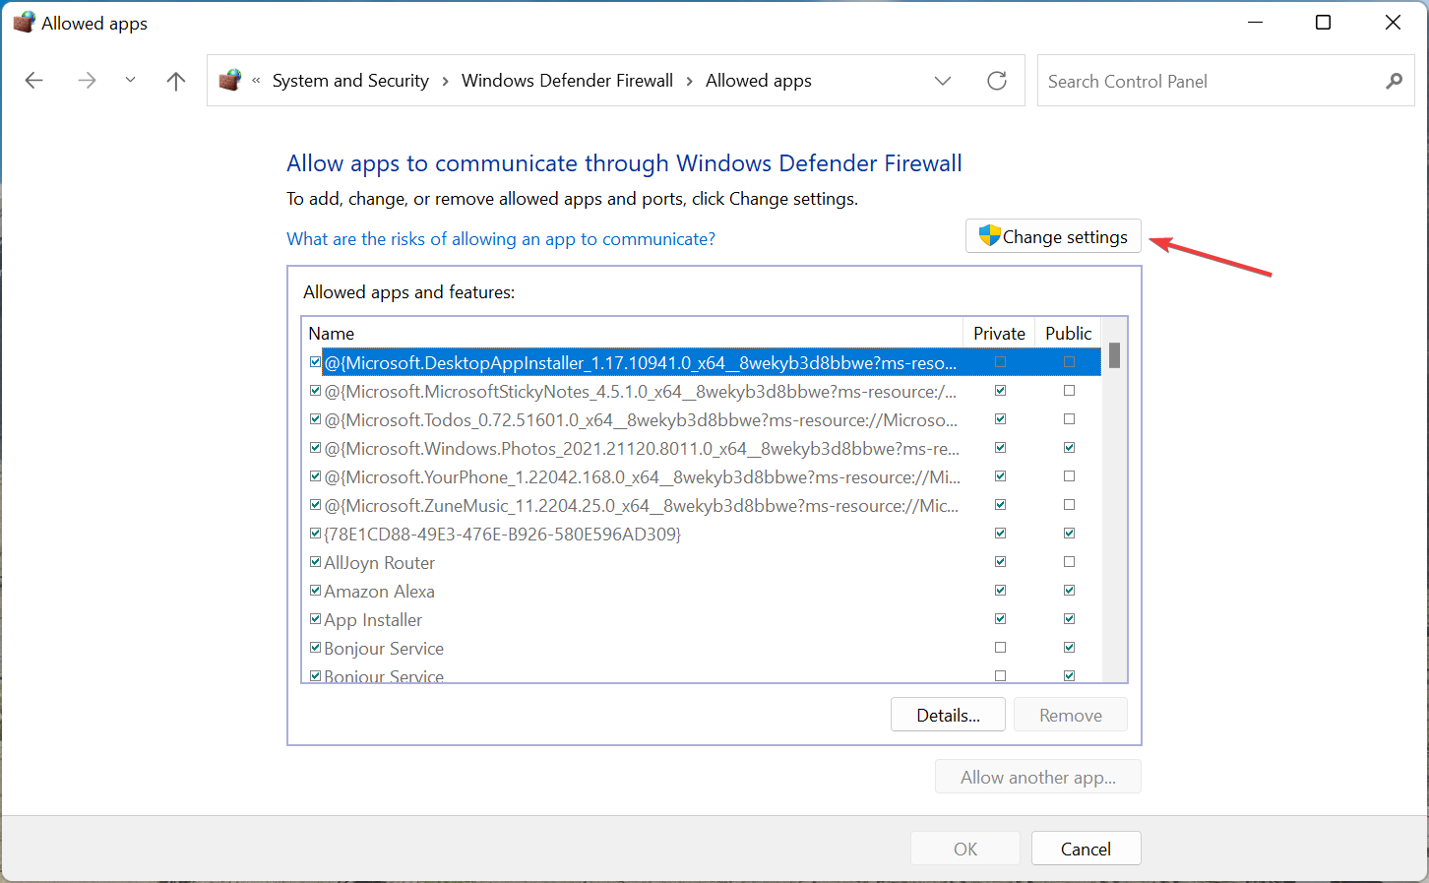Select the App Installer row
The image size is (1429, 883).
tap(702, 619)
